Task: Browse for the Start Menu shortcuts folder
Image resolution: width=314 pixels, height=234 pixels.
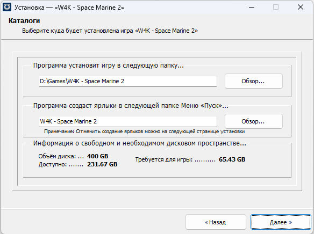Action: click(254, 121)
